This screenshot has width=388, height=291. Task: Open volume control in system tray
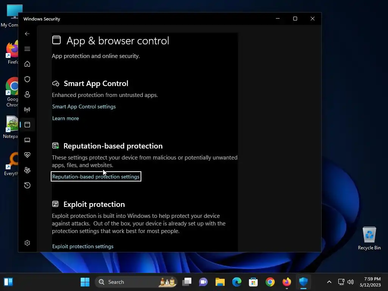[350, 282]
